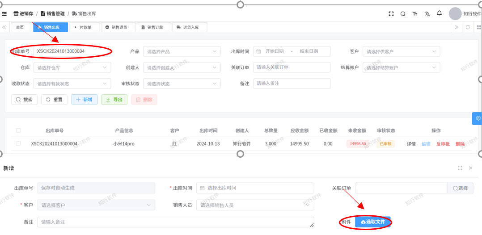Click the 反审批 link in table row
This screenshot has width=482, height=235.
pos(443,144)
